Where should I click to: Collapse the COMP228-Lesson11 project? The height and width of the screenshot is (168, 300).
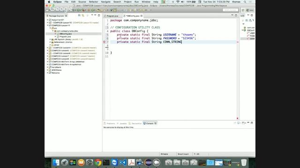click(47, 25)
